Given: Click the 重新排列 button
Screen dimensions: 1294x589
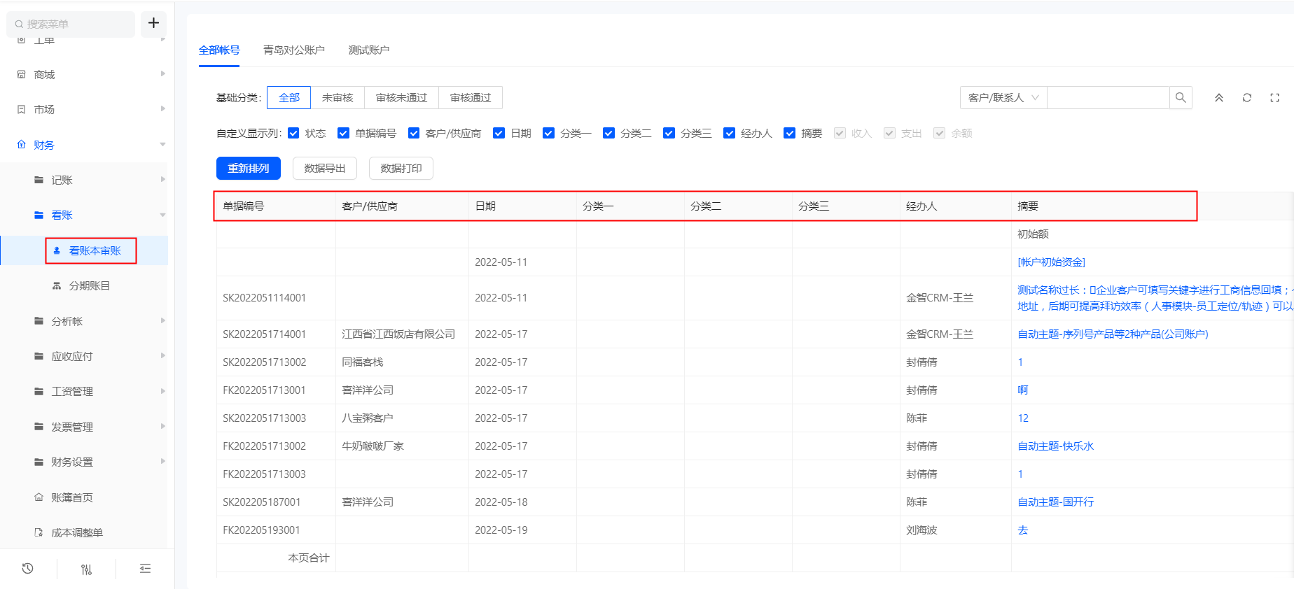Looking at the screenshot, I should [x=248, y=169].
